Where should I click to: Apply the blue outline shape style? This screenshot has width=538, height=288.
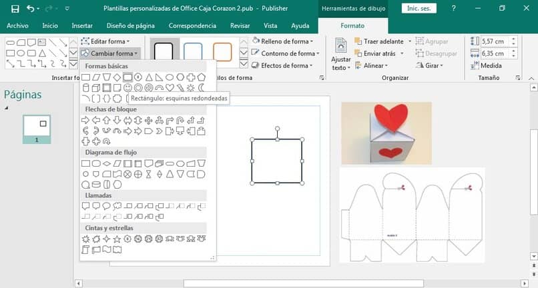193,52
